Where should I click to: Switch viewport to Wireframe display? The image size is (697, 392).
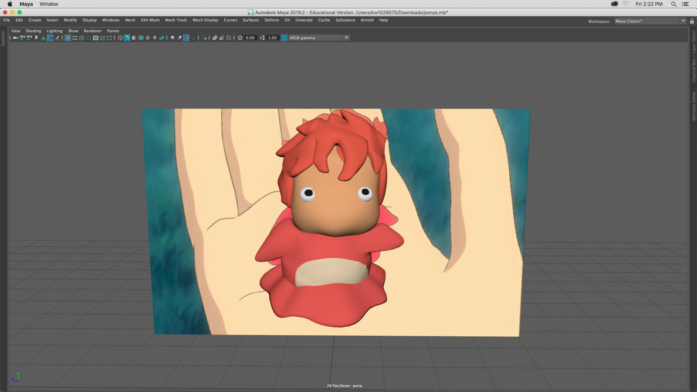click(x=120, y=38)
